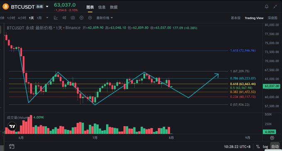This screenshot has height=151, width=282.
Task: Switch to 深度图 depth chart
Action: [x=272, y=18]
